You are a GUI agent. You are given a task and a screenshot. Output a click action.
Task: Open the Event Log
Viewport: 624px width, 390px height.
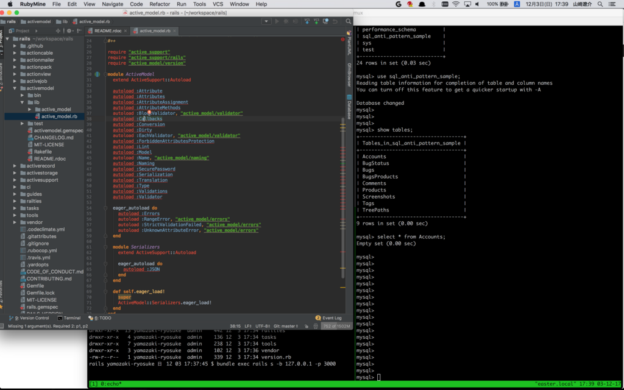point(328,318)
